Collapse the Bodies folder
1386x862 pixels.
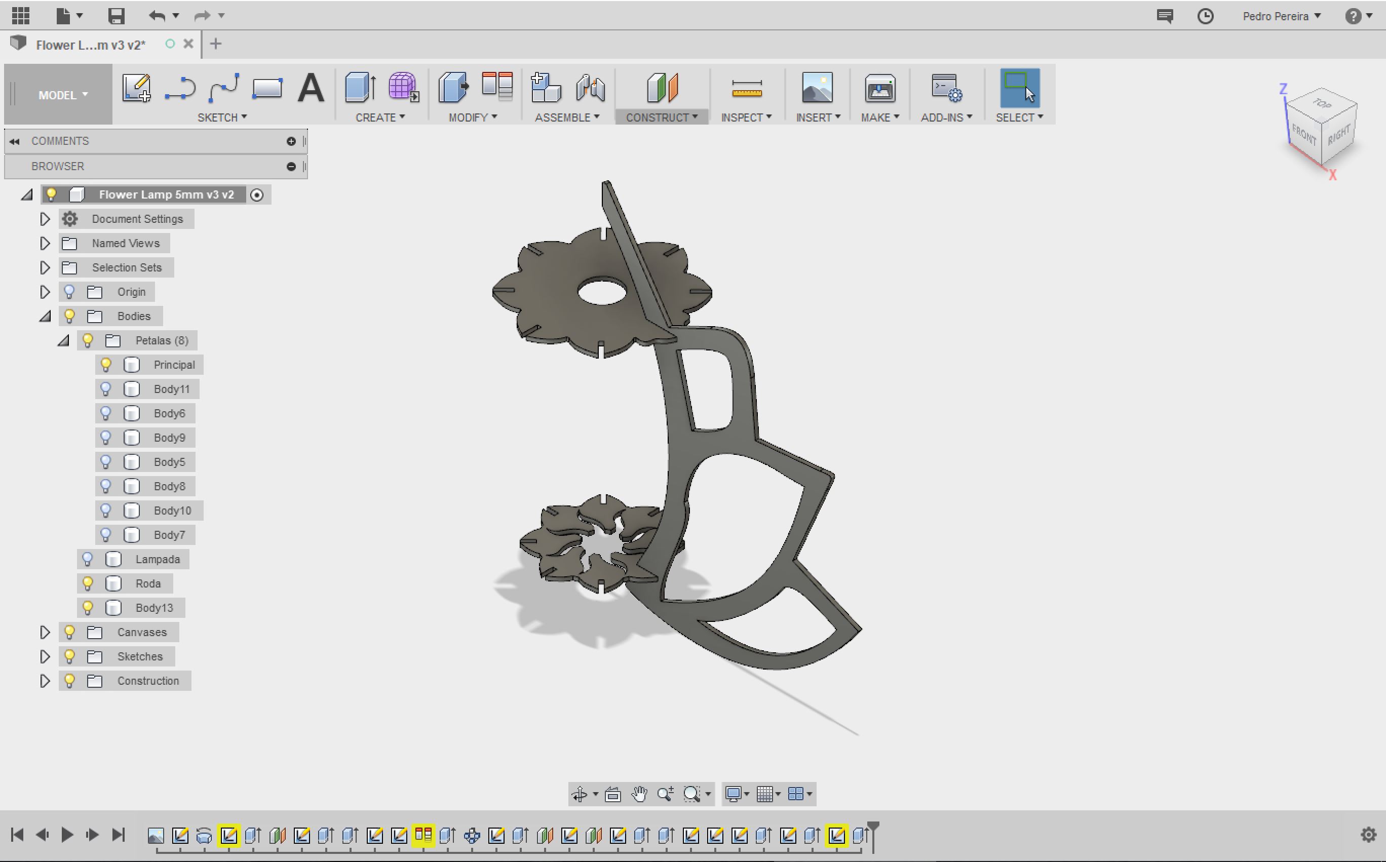45,317
